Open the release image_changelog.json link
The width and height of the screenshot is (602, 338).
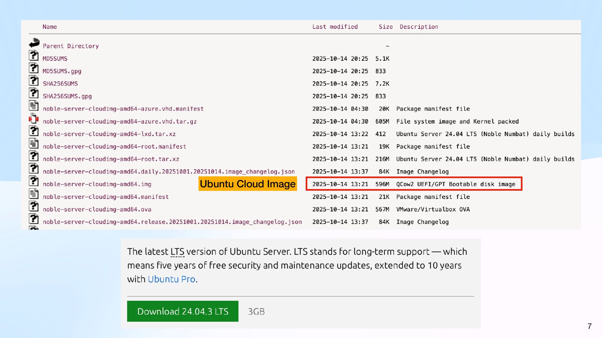(x=172, y=222)
